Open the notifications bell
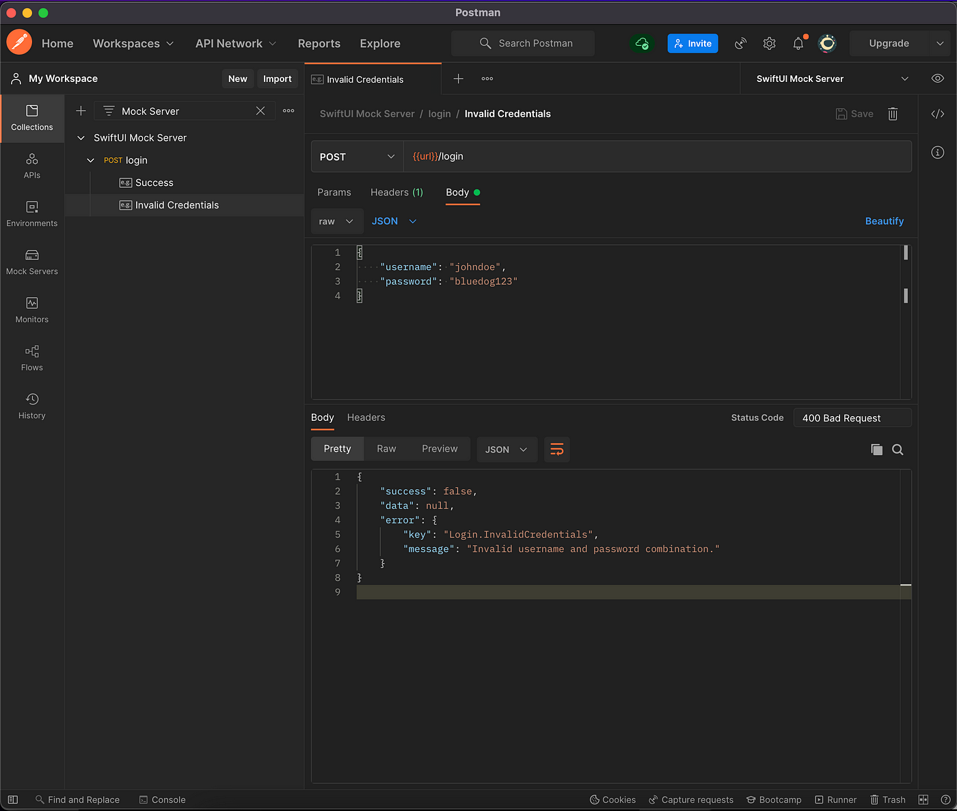957x811 pixels. click(798, 44)
